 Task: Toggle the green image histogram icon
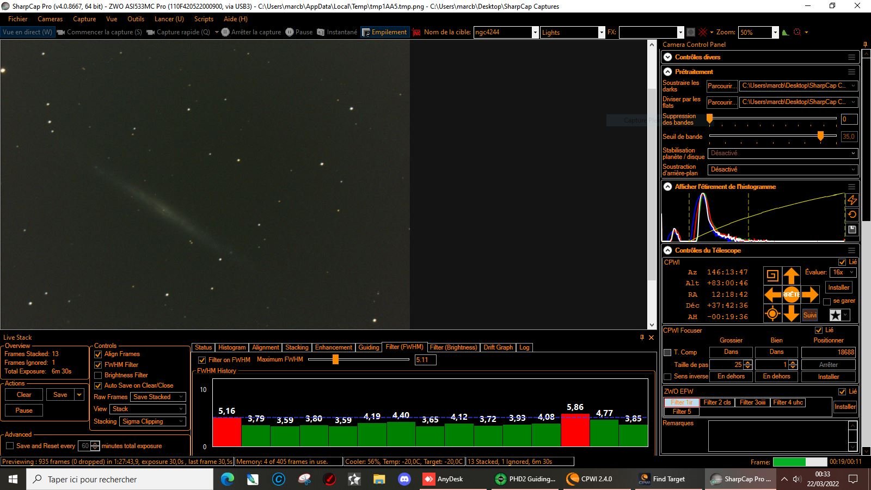click(x=785, y=32)
